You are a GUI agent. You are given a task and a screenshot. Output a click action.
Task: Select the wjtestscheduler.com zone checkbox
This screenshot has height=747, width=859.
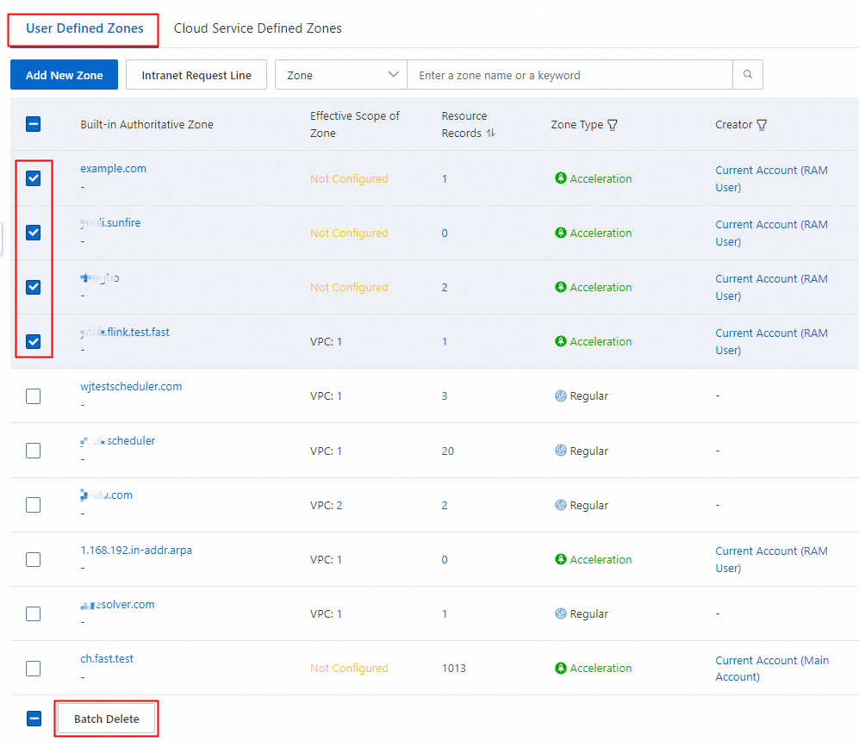click(34, 396)
